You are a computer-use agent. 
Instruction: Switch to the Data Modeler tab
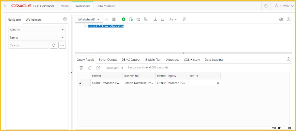point(106,6)
